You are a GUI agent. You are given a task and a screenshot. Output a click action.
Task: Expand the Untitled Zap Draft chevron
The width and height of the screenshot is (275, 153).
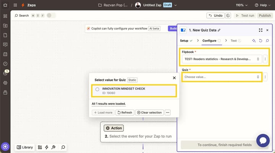(x=175, y=5)
